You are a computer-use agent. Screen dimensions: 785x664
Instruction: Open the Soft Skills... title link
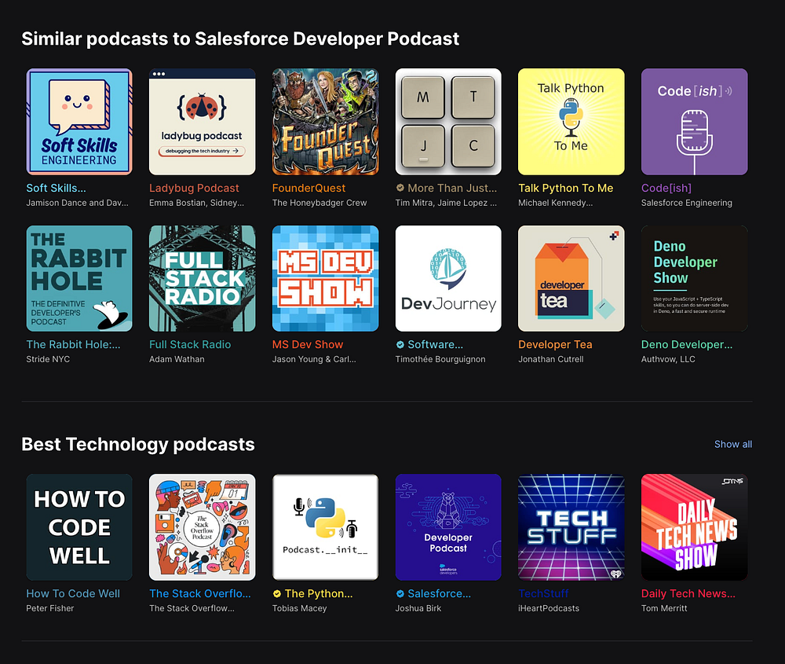(56, 188)
